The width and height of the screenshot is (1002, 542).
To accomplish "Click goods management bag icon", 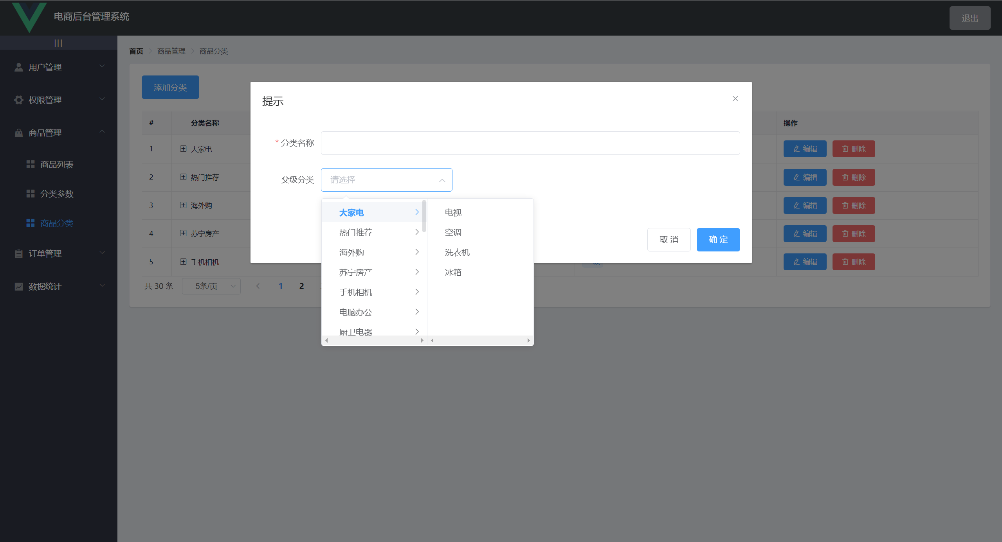I will pyautogui.click(x=18, y=133).
